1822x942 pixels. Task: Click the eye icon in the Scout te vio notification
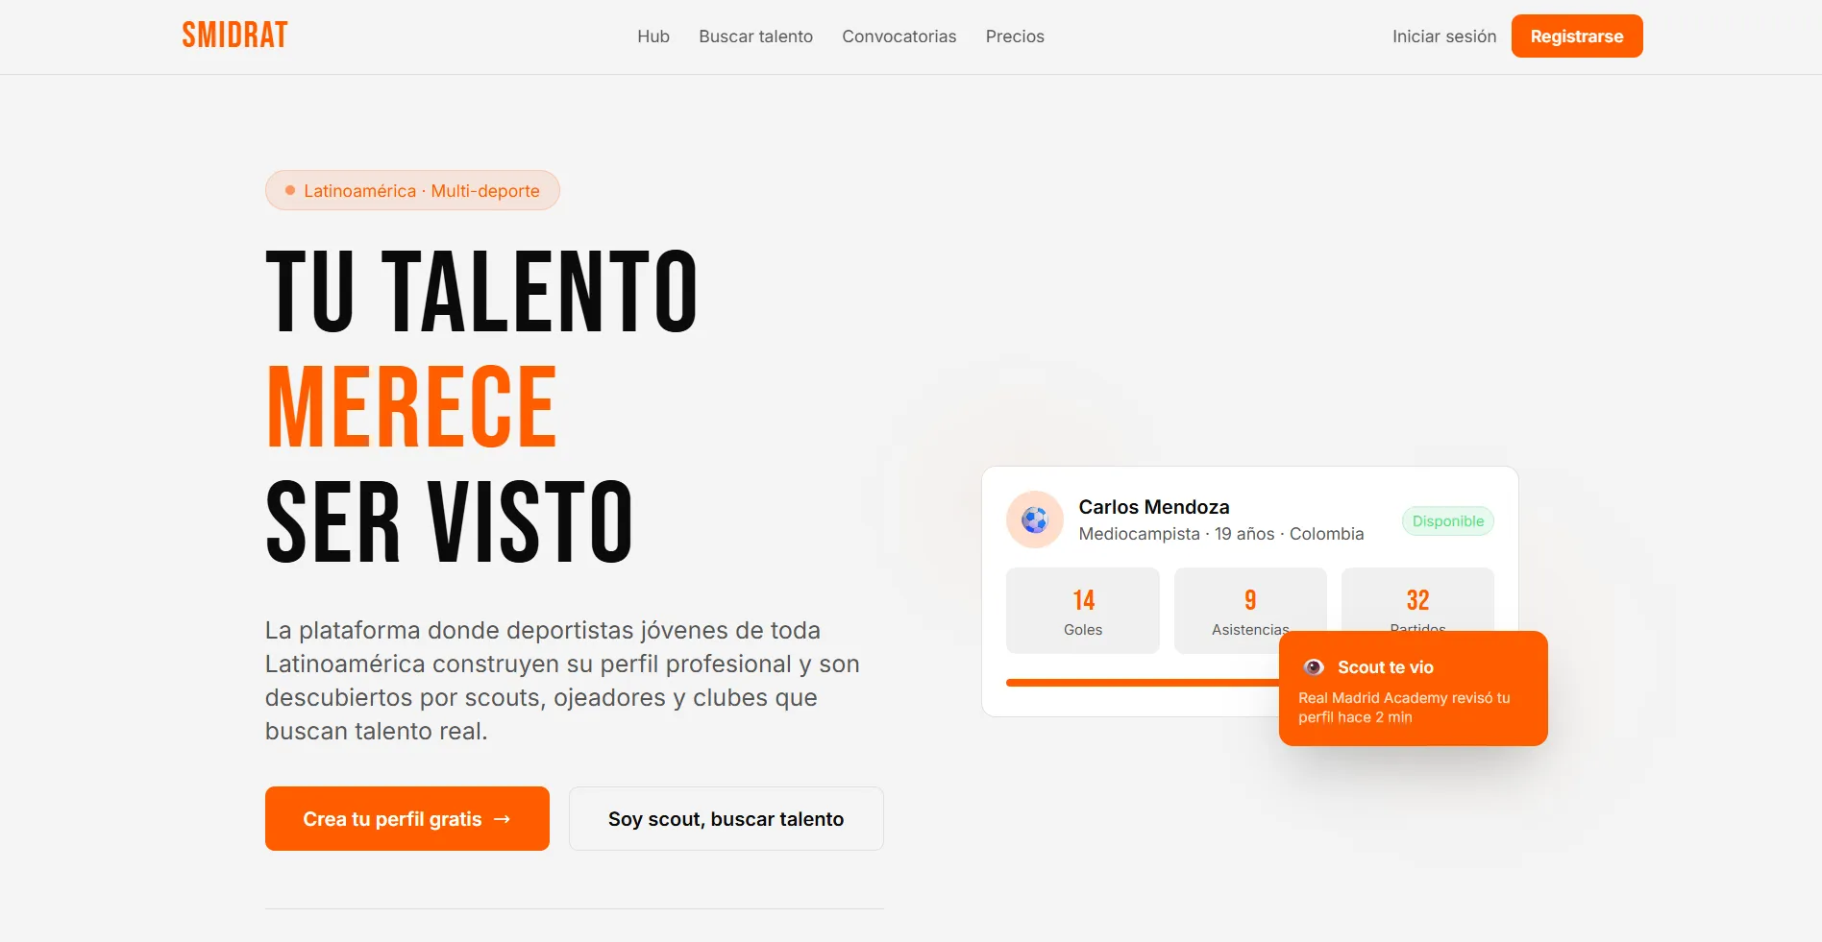1313,667
